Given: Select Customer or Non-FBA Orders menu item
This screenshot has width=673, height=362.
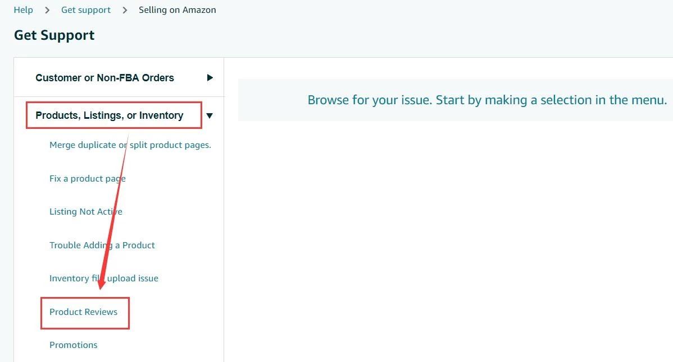Looking at the screenshot, I should tap(104, 78).
